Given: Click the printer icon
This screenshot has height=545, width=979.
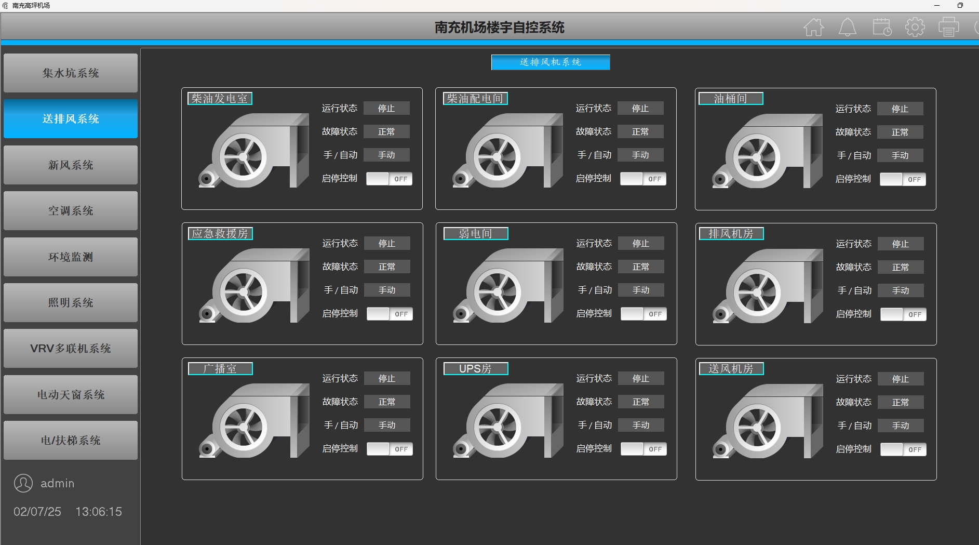Looking at the screenshot, I should pos(948,27).
